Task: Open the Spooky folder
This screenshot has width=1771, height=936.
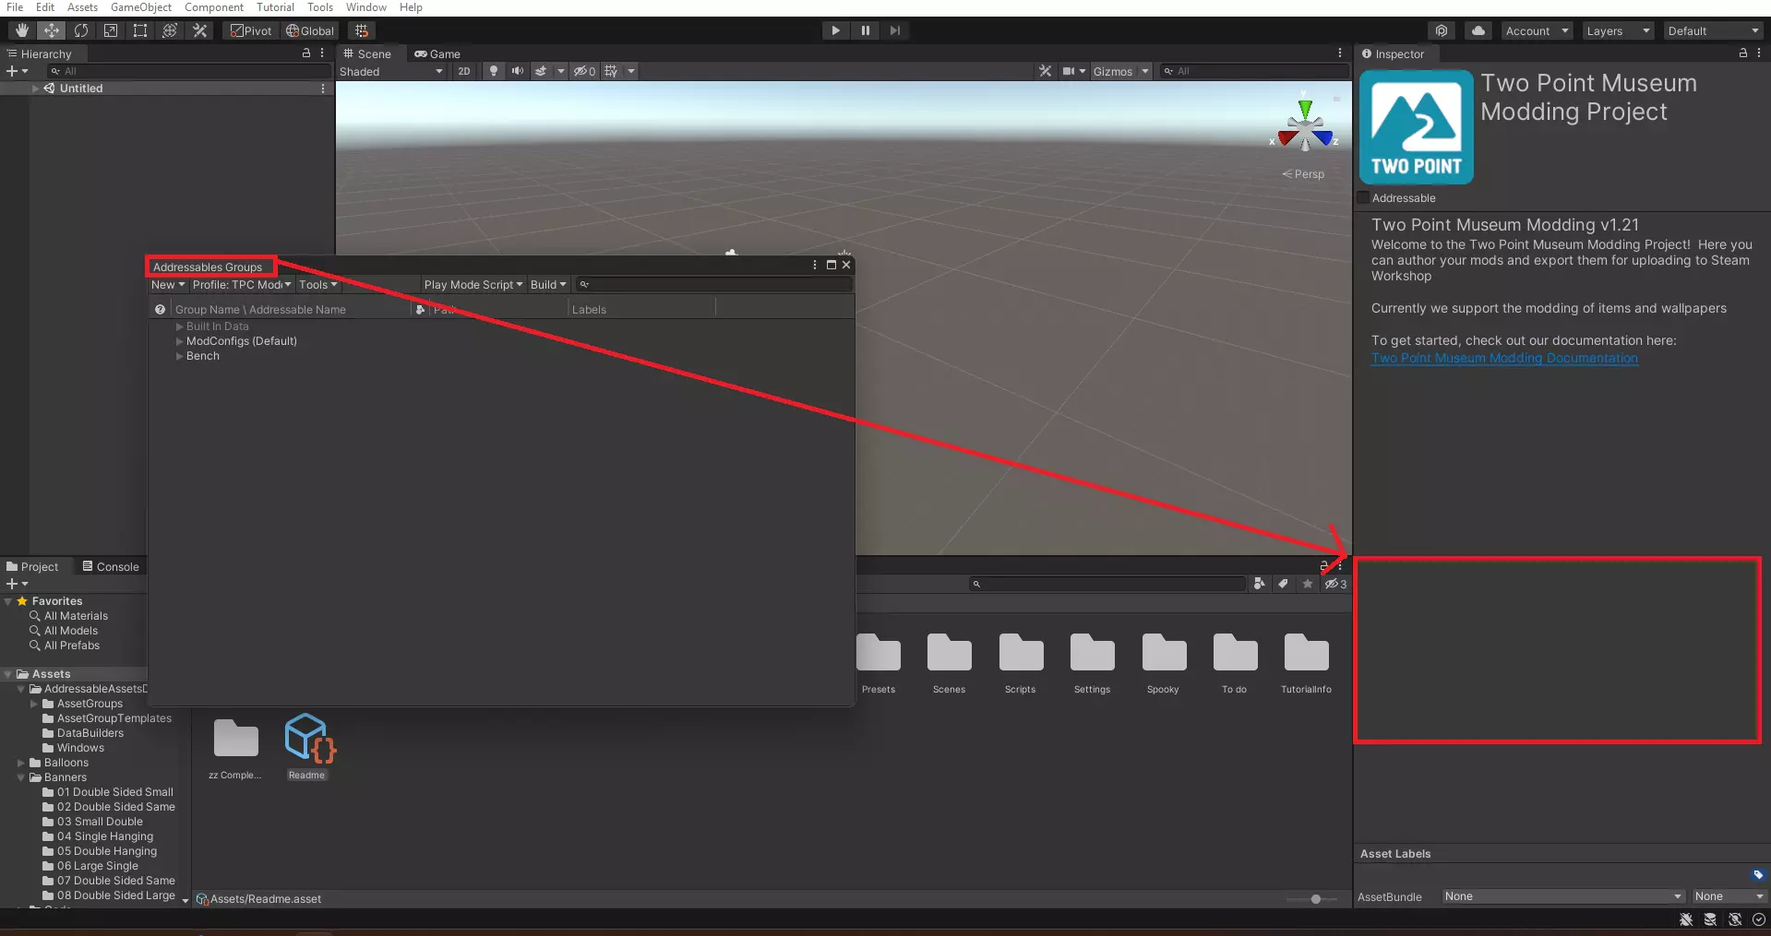Action: click(1163, 664)
